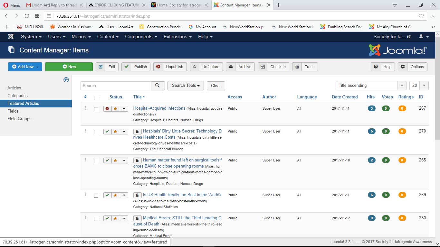440x247 pixels.
Task: Open the 20 items-per-page list limit dropdown
Action: (x=419, y=86)
